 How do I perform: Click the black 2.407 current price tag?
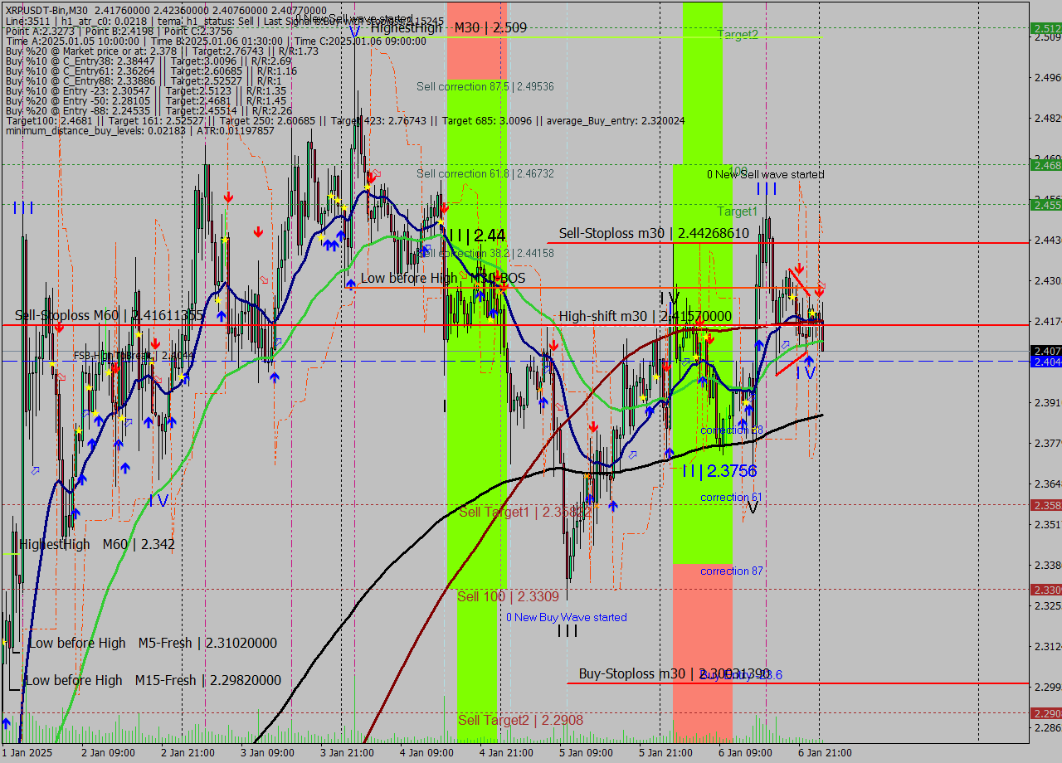click(x=1046, y=351)
